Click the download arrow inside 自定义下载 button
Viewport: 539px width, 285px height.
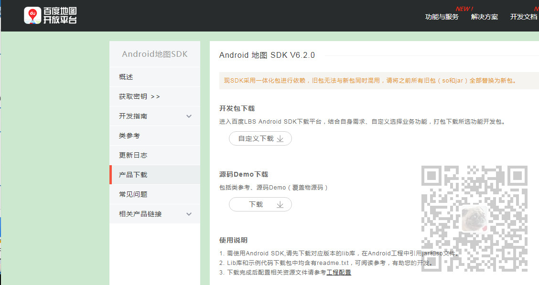pos(280,138)
